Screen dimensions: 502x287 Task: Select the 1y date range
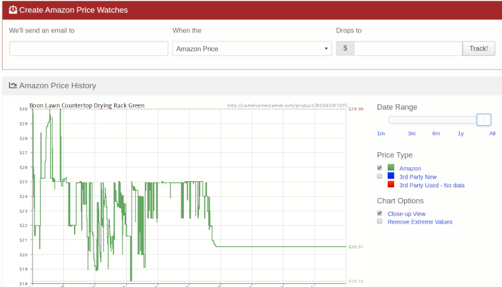point(461,133)
